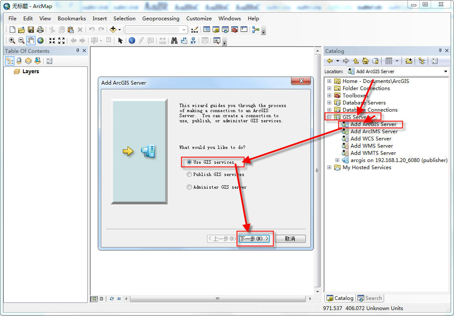The height and width of the screenshot is (316, 454).
Task: Open the Geoprocessing menu
Action: point(161,19)
